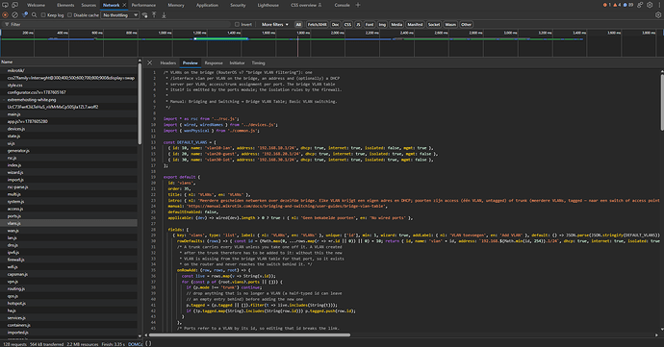Open DevTools settings gear
This screenshot has width=664, height=347.
point(650,5)
